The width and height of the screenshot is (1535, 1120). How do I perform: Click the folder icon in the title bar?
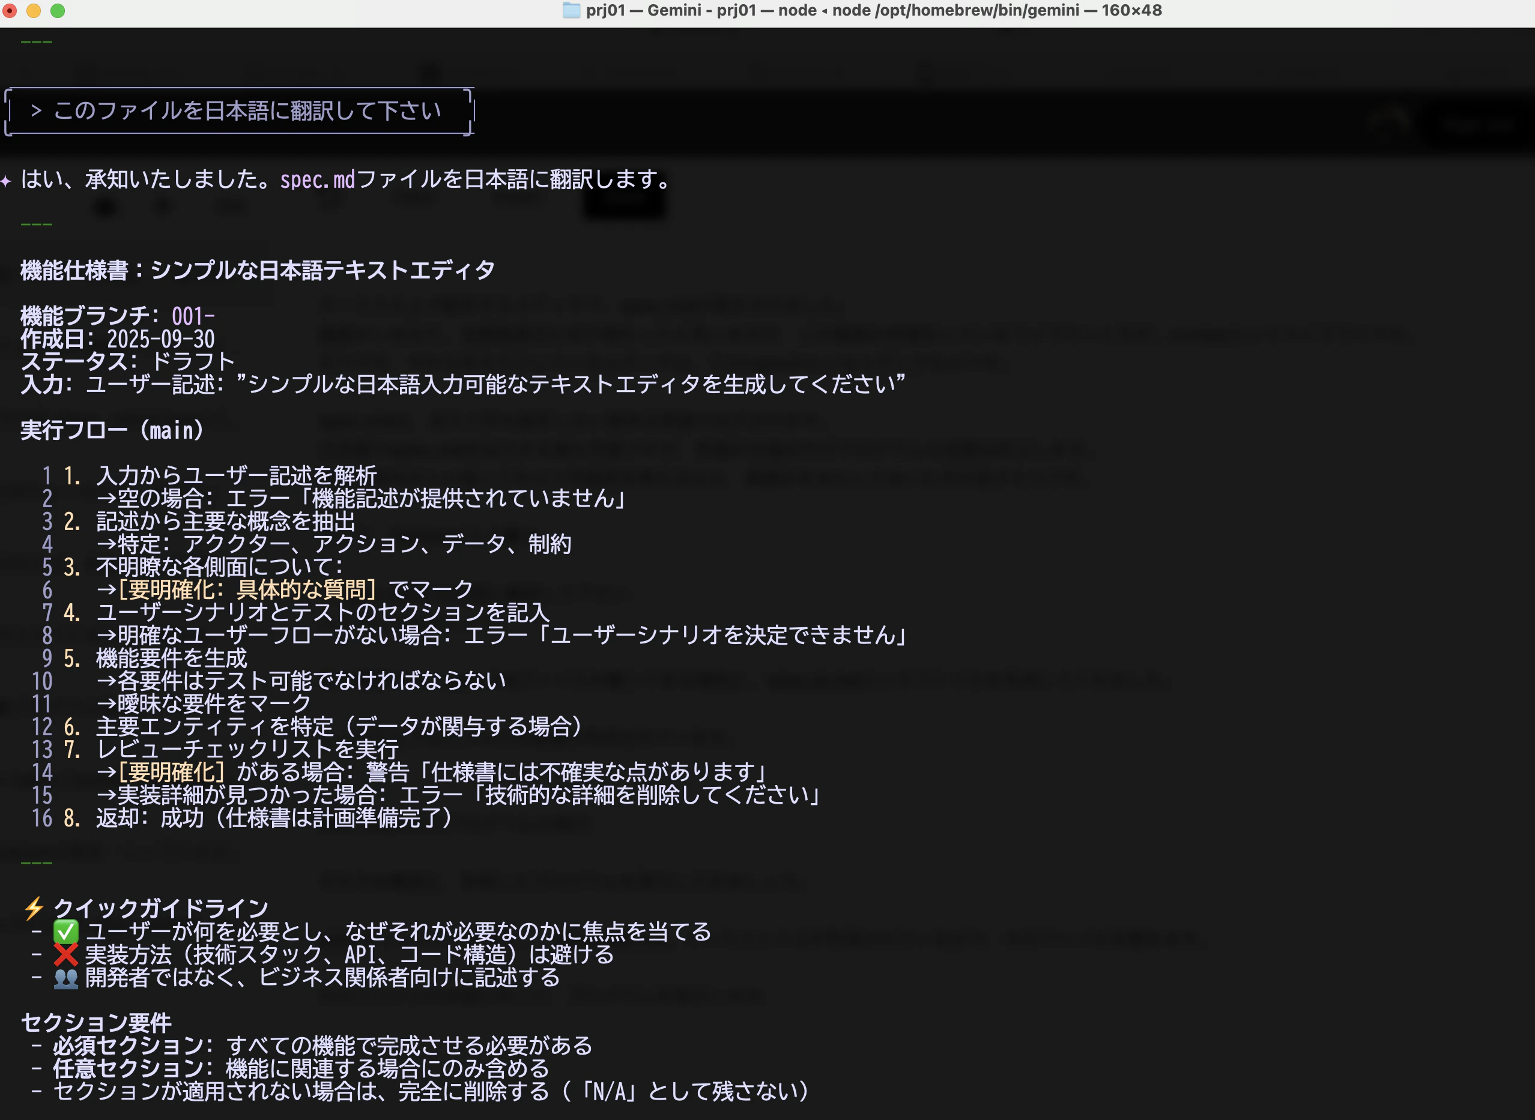click(571, 10)
